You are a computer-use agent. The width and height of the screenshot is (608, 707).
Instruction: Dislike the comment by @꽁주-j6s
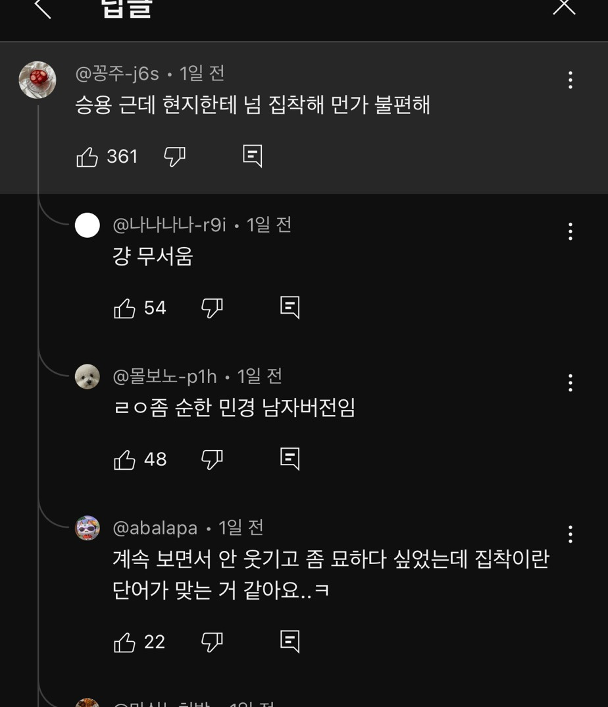point(174,157)
